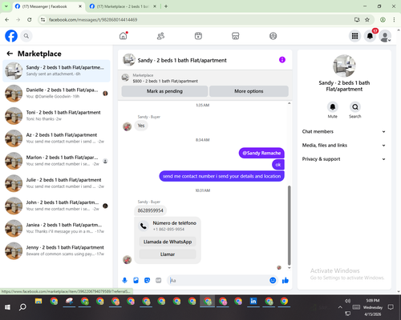The height and width of the screenshot is (320, 401).
Task: Open LinkedIn app in taskbar
Action: point(253,302)
